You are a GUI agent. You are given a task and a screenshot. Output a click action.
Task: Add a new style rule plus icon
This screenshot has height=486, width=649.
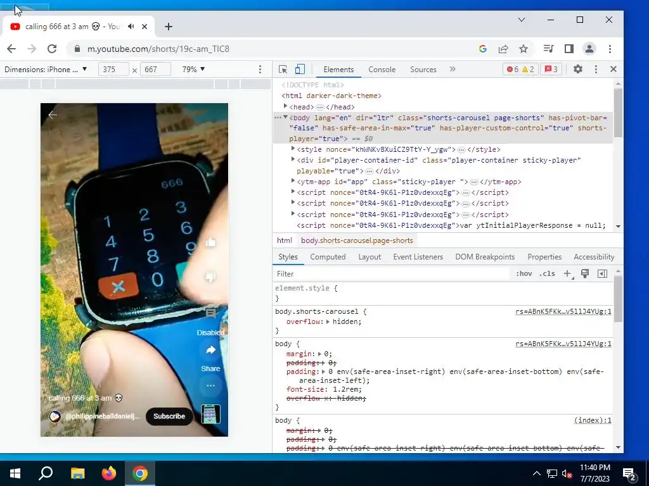568,273
